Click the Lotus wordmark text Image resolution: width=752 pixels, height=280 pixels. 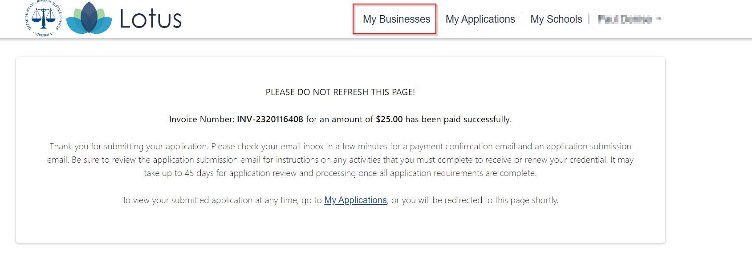(x=150, y=19)
